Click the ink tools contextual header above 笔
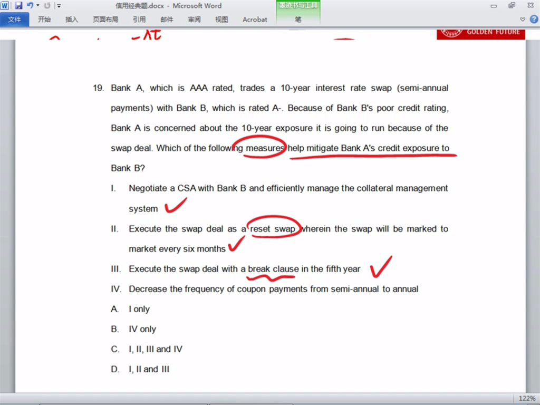The height and width of the screenshot is (405, 540). (298, 6)
